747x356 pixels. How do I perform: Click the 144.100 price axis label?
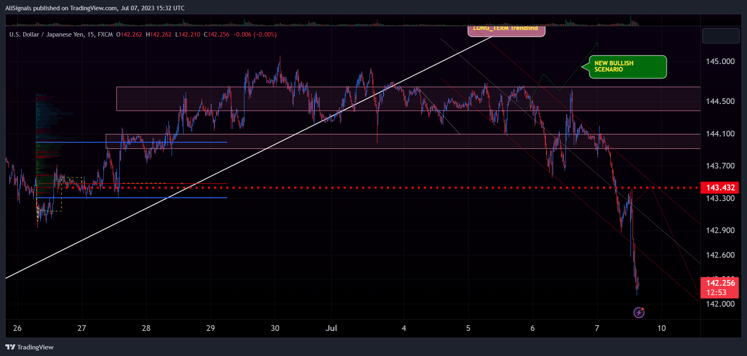pyautogui.click(x=720, y=134)
